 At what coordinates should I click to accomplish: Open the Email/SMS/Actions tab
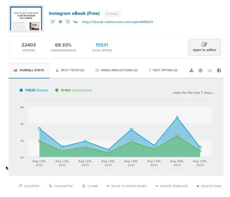pyautogui.click(x=117, y=70)
